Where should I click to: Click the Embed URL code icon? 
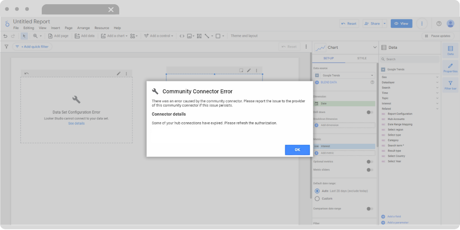tap(182, 36)
